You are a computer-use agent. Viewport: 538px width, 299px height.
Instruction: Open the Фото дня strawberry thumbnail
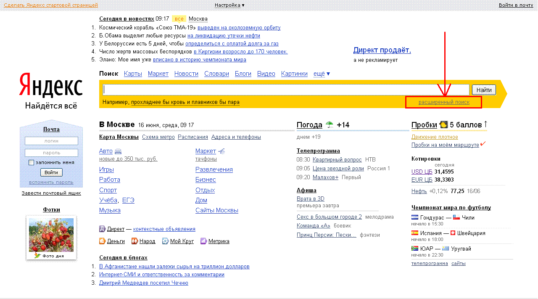(x=51, y=235)
